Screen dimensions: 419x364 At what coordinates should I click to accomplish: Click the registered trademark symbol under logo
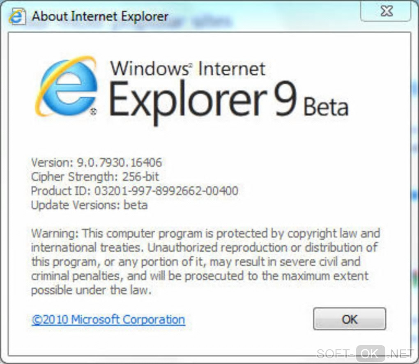coord(93,112)
